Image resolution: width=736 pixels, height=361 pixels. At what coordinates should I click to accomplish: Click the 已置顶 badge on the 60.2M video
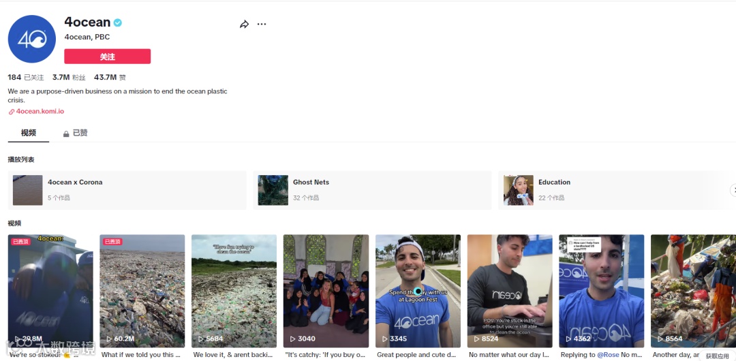click(112, 242)
